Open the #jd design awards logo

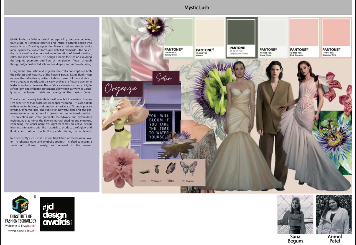(57, 214)
